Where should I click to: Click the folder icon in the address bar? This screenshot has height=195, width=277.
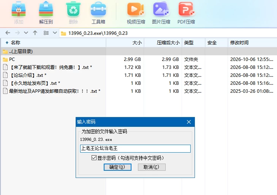pos(63,33)
